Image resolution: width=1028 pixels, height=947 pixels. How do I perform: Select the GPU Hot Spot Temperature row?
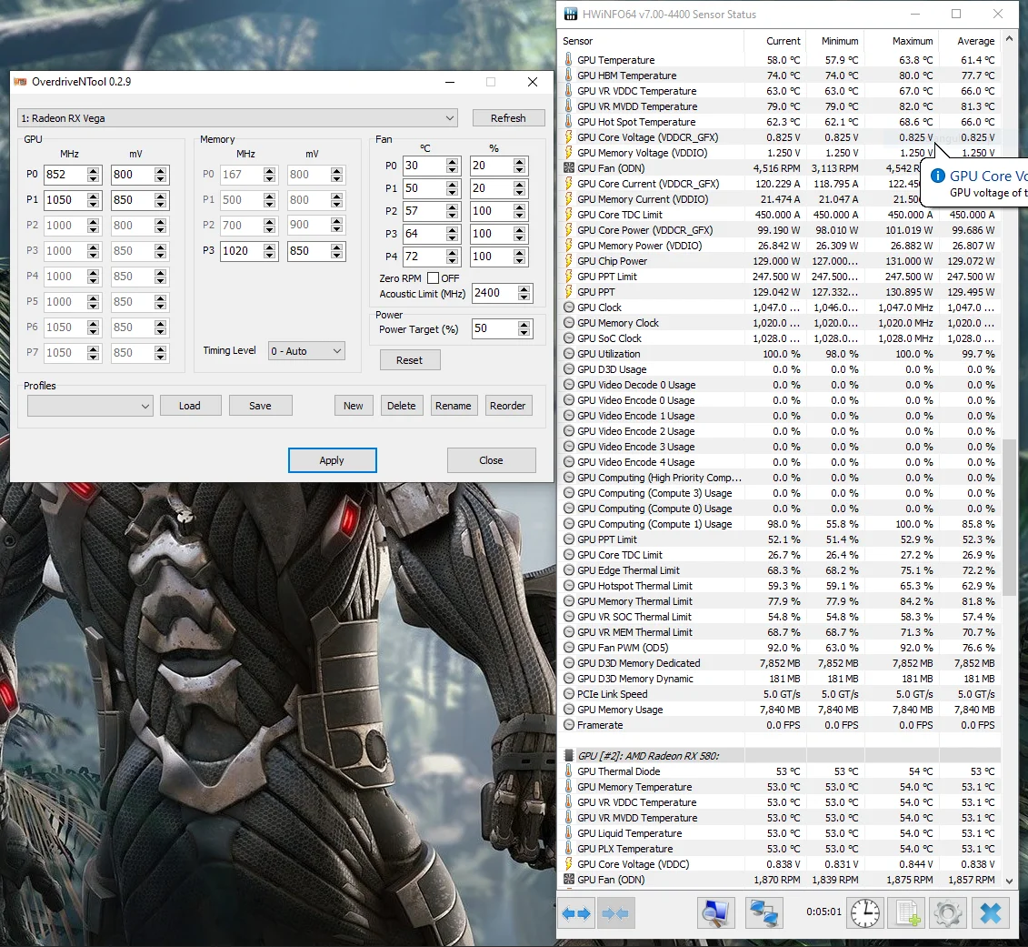click(x=635, y=122)
